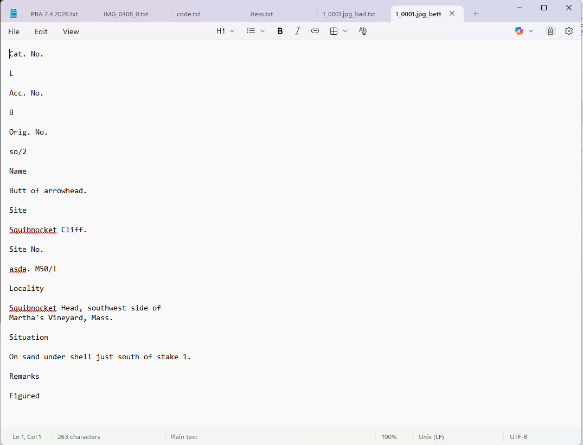Image resolution: width=583 pixels, height=445 pixels.
Task: Expand the Copilot dropdown arrow
Action: (x=531, y=31)
